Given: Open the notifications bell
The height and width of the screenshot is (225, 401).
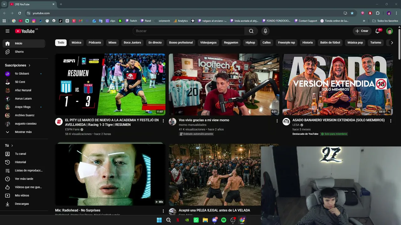Looking at the screenshot, I should (x=378, y=31).
